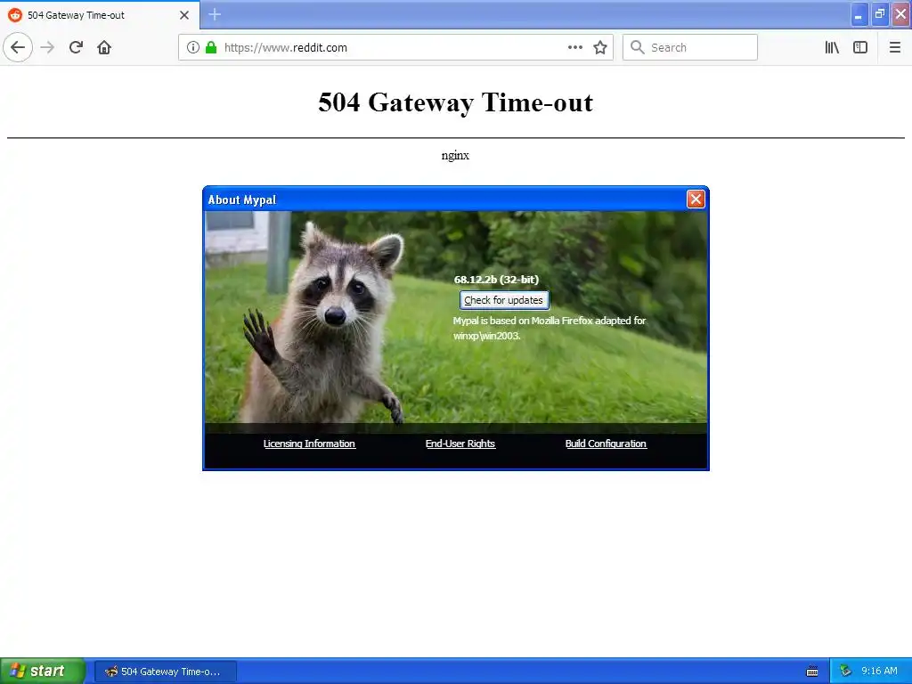Screen dimensions: 912x684
Task: Click the green secure connection padlock
Action: pyautogui.click(x=211, y=48)
